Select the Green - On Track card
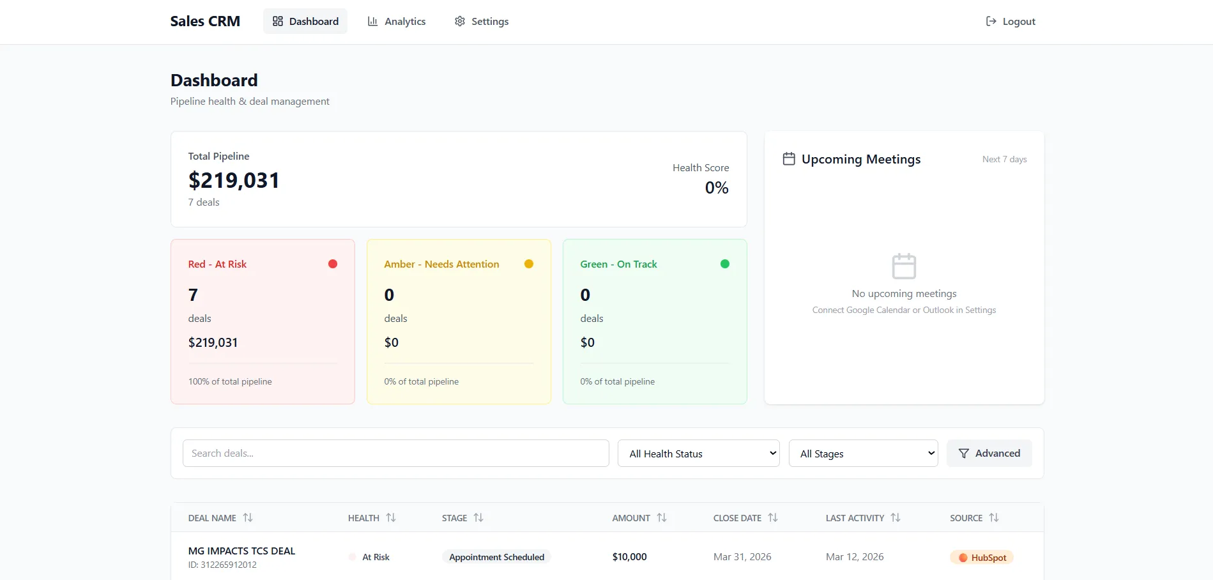The width and height of the screenshot is (1213, 580). tap(655, 321)
